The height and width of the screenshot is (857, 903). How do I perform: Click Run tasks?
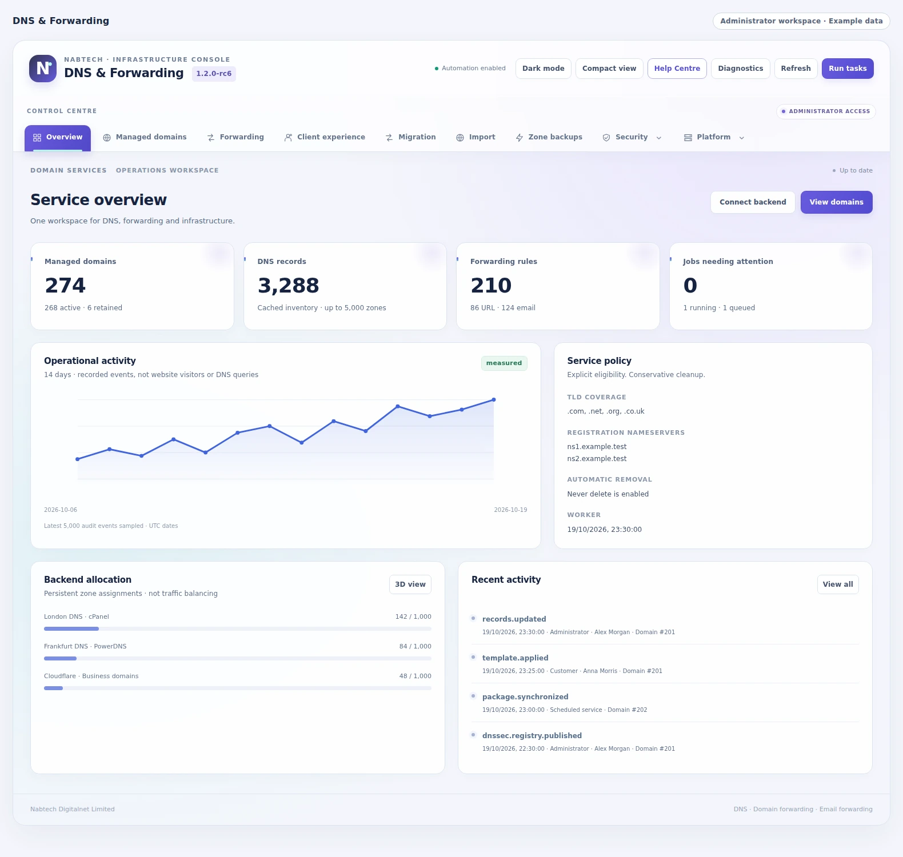tap(848, 69)
